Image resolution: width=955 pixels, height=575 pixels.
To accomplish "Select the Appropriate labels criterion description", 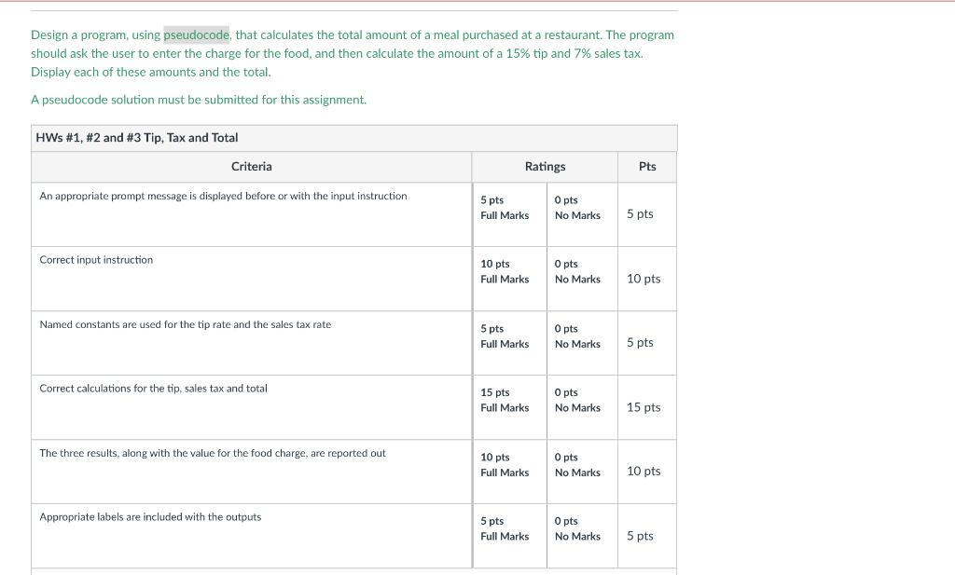I will [x=150, y=517].
